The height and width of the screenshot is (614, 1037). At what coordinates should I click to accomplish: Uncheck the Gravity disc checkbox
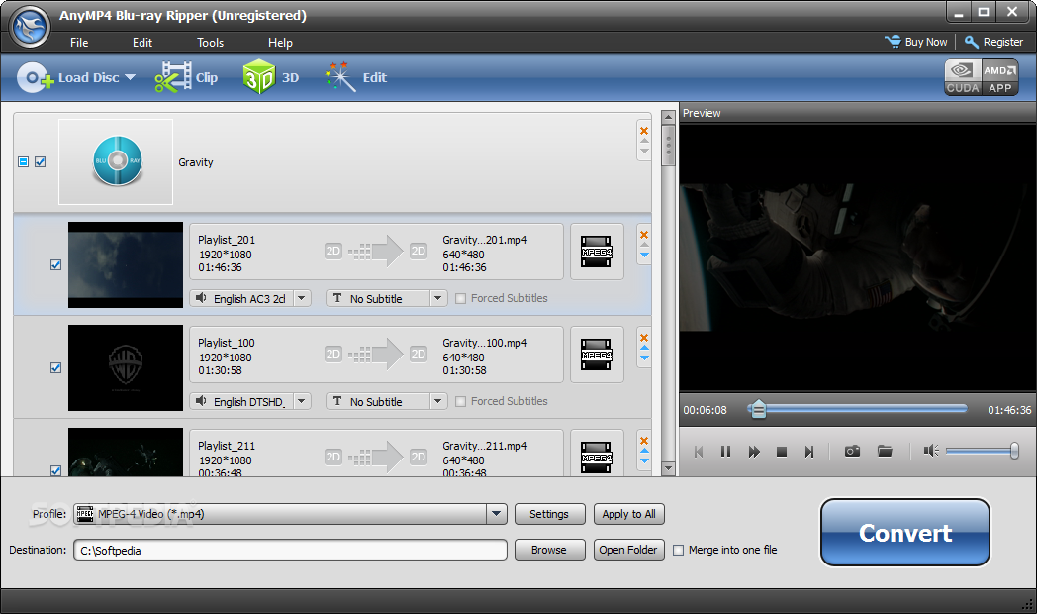pos(41,162)
